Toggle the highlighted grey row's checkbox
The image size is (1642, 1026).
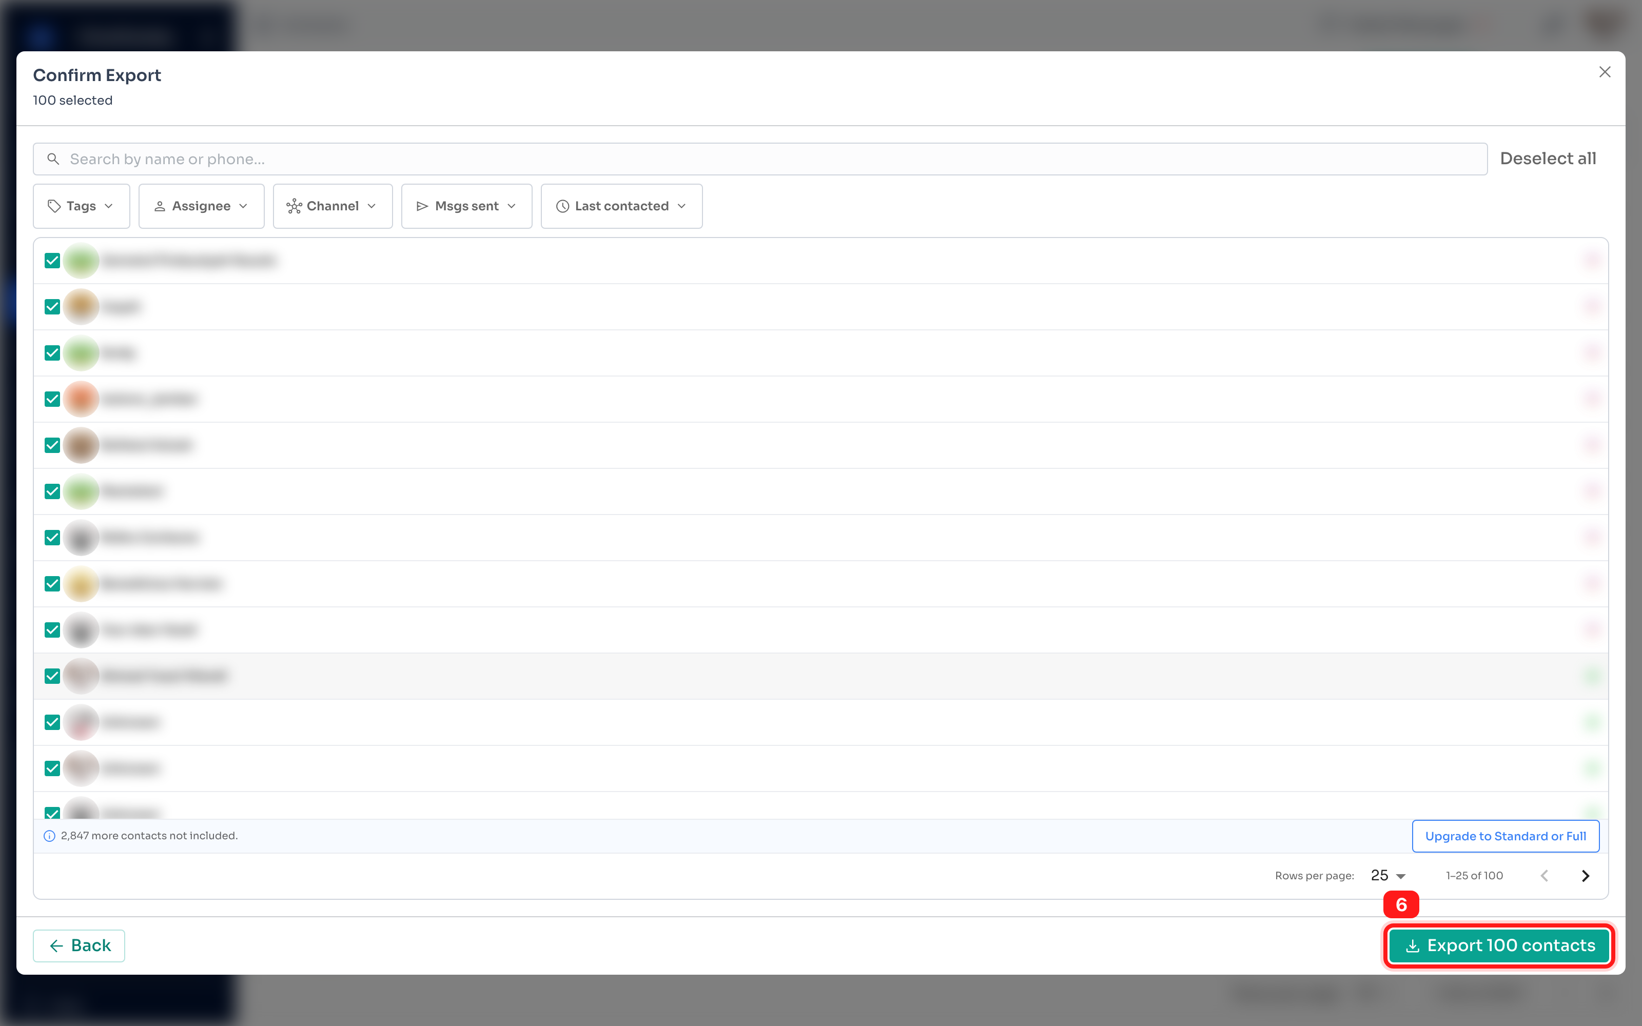pos(52,676)
